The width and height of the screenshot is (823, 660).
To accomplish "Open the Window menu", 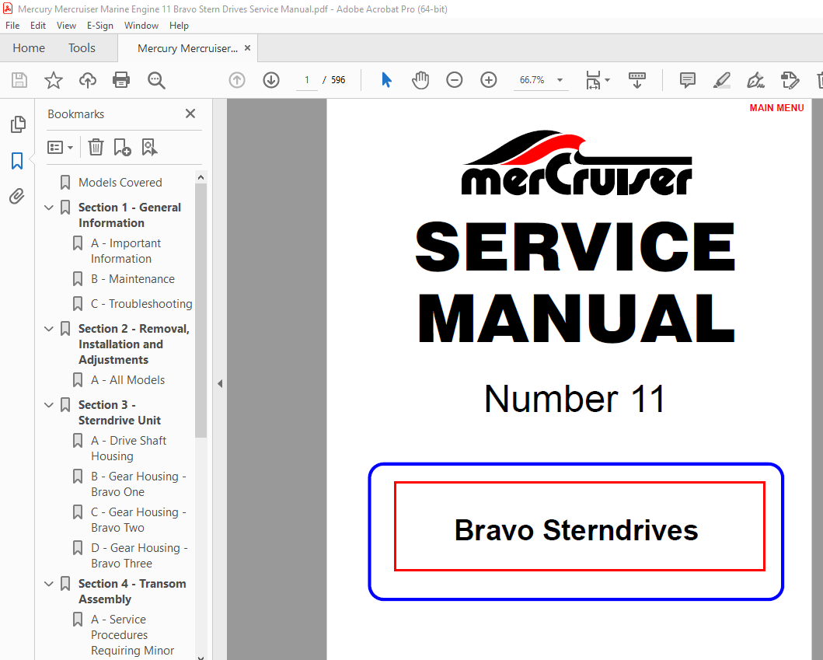I will (141, 25).
